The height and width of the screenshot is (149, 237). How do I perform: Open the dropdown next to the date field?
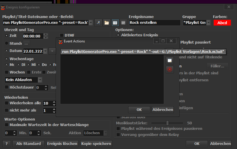(52, 51)
